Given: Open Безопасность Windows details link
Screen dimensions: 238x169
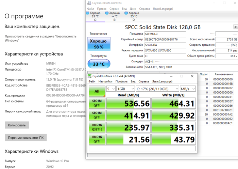Looking at the screenshot, I should click(x=40, y=39).
